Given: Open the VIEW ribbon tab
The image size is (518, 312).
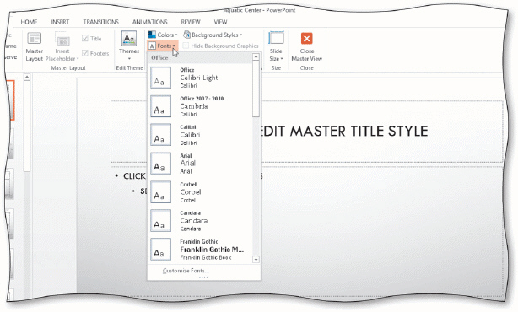Looking at the screenshot, I should [x=220, y=22].
